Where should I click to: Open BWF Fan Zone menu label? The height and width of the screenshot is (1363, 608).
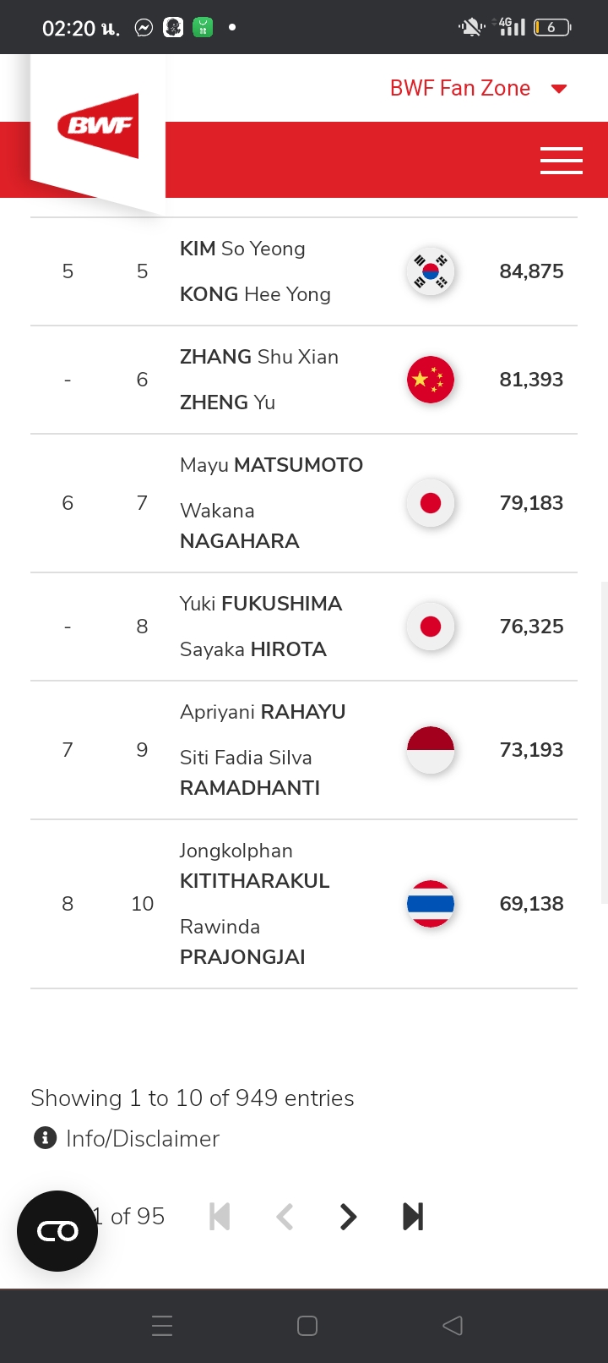[460, 88]
